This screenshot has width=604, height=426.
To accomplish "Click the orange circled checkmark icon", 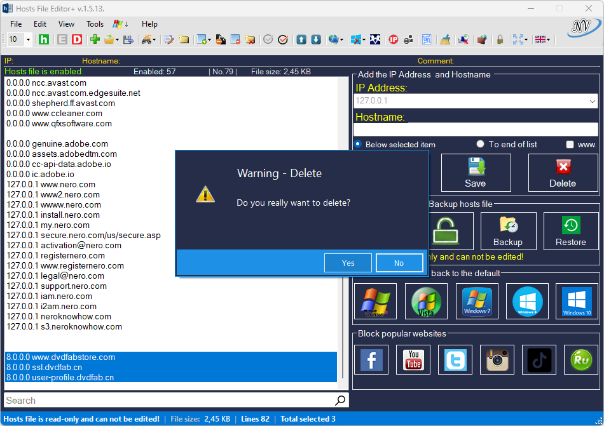I will click(x=283, y=39).
